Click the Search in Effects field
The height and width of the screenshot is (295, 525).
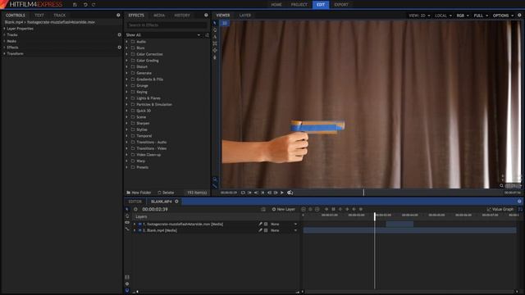pos(167,25)
